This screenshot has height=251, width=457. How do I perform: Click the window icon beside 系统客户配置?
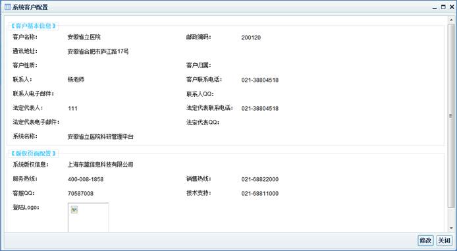point(8,7)
